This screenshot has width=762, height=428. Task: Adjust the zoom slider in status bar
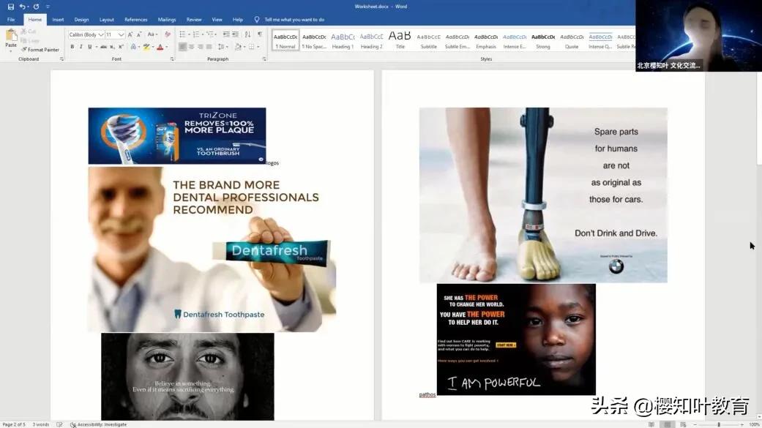718,424
